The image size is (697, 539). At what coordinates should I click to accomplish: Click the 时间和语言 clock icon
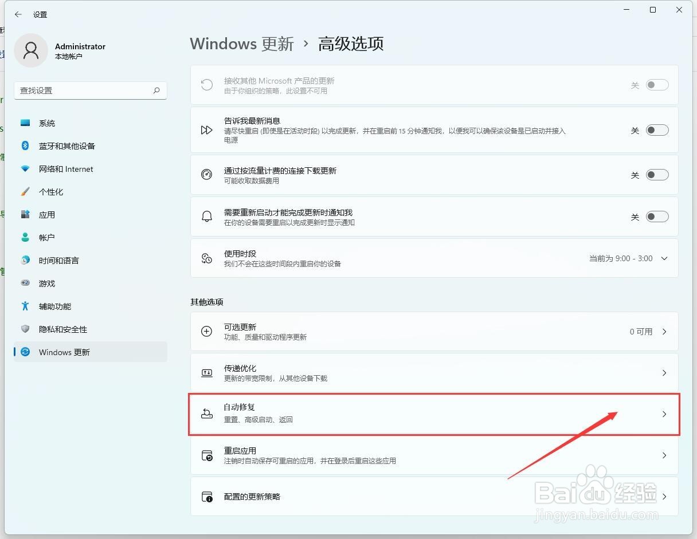(x=25, y=260)
